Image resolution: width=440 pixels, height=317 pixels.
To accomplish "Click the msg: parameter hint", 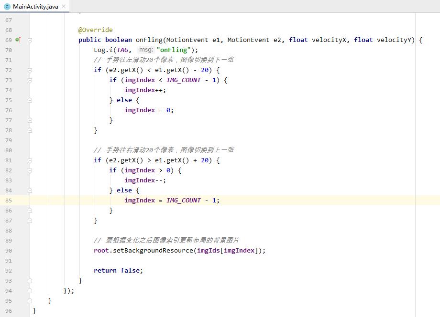I will 146,50.
